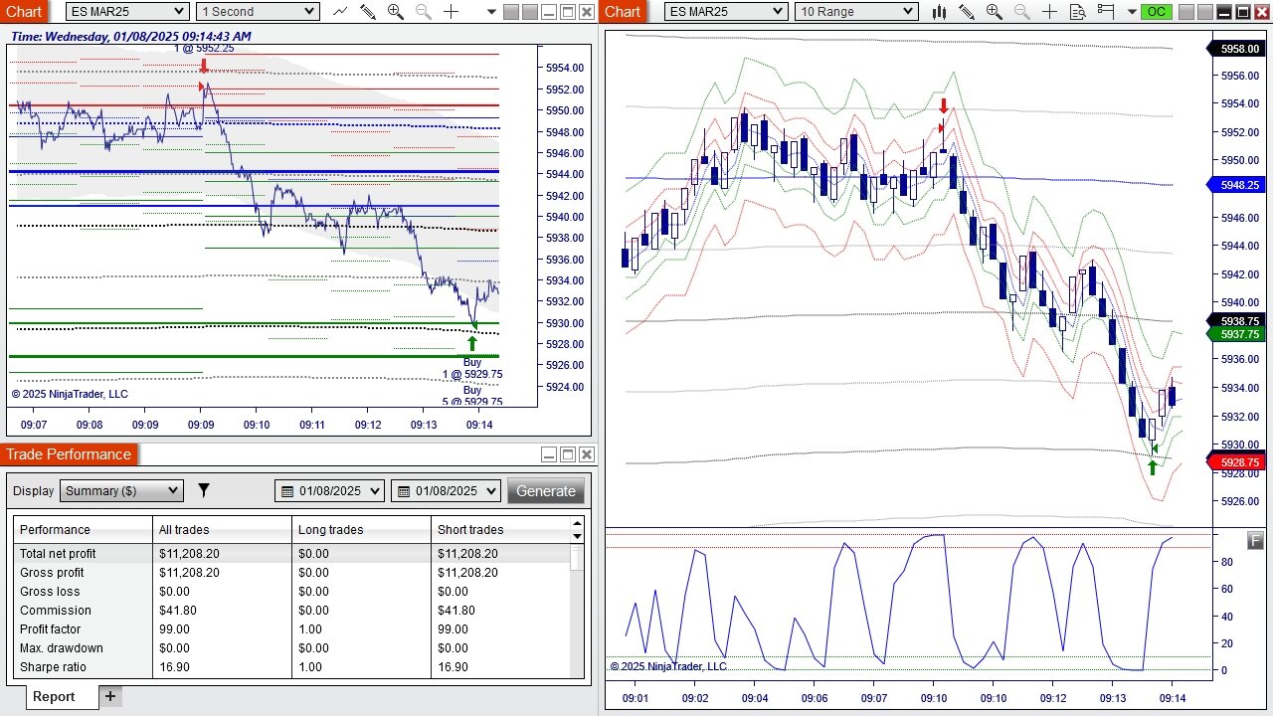The image size is (1273, 716).
Task: Select crosshair cursor in left chart toolbar
Action: [452, 12]
